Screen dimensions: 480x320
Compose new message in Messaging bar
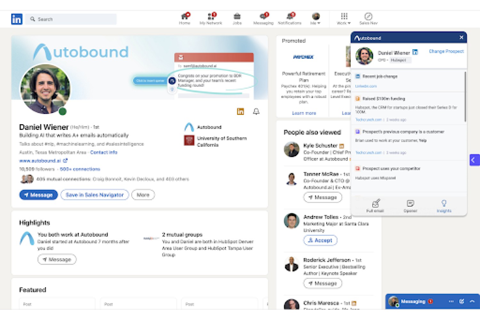[462, 301]
